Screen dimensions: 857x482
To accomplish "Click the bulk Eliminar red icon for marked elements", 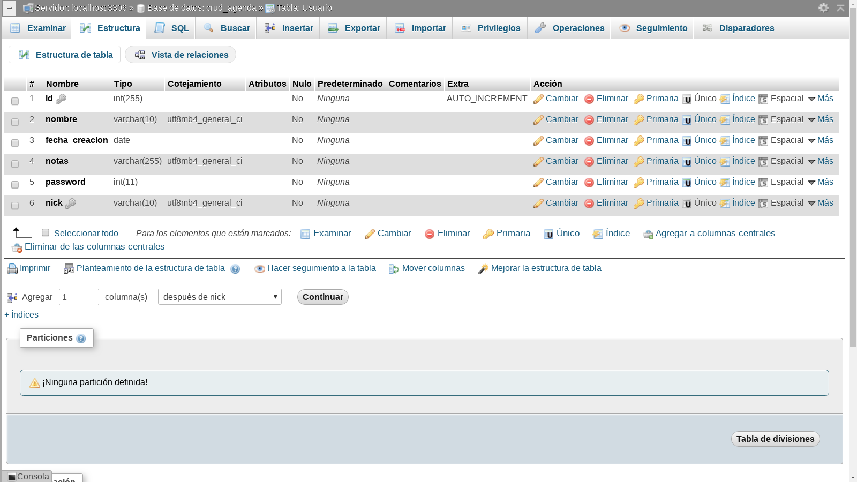I will point(430,234).
